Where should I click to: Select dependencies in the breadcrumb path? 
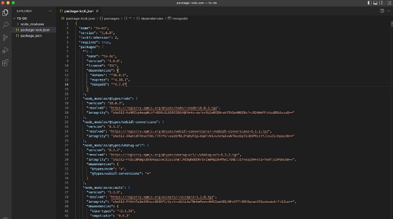click(x=152, y=18)
